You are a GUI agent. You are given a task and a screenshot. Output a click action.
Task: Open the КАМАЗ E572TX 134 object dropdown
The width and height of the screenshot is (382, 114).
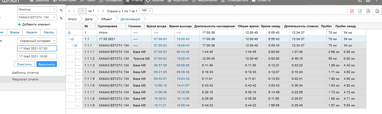(37, 17)
